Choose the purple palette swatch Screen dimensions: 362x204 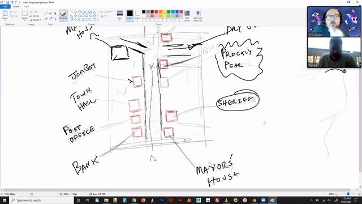(181, 12)
